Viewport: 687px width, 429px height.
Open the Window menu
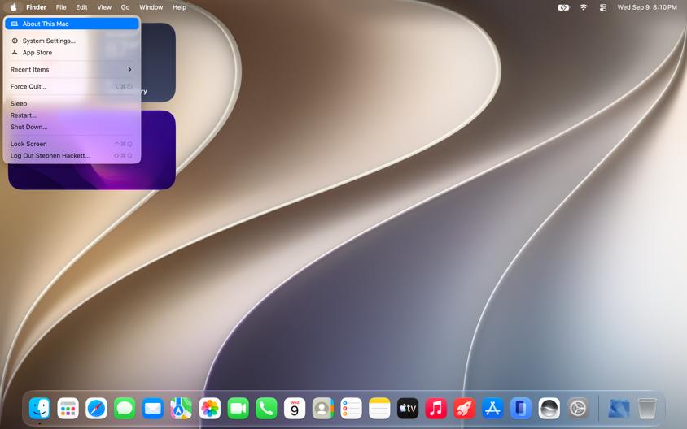tap(151, 7)
